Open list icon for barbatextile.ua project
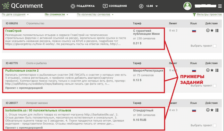The height and width of the screenshot is (131, 224). (x=217, y=110)
